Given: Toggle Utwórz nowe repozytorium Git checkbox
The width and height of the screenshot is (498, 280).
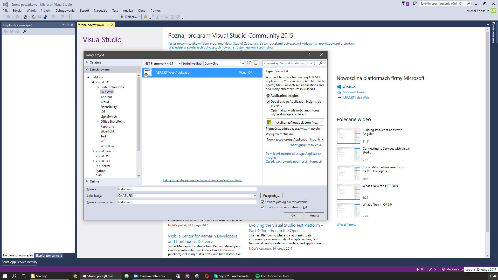Looking at the screenshot, I should pos(262,207).
